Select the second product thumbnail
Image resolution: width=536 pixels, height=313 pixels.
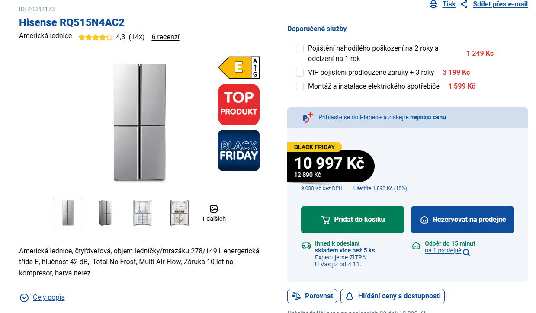point(105,213)
